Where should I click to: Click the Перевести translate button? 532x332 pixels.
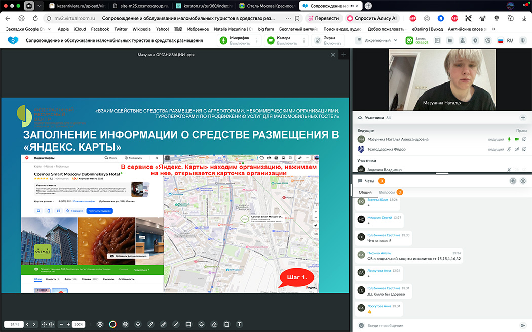324,18
